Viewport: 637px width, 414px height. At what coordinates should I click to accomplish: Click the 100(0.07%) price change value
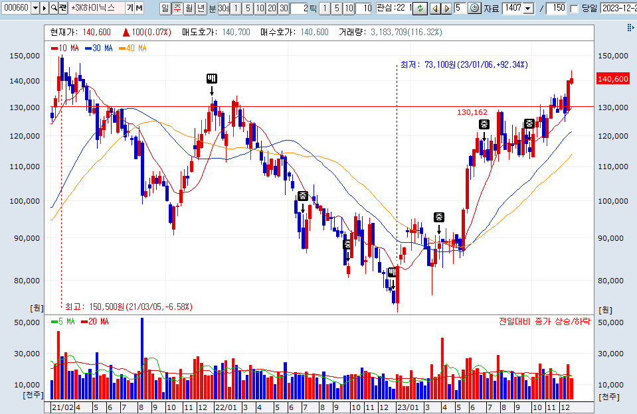click(x=151, y=32)
